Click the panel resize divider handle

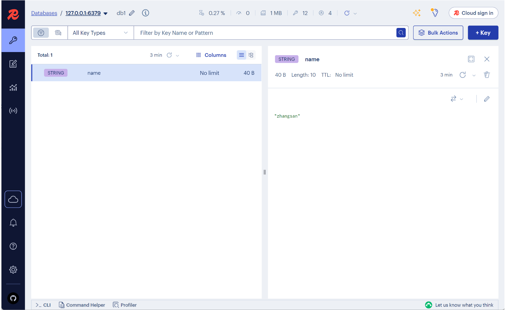(265, 172)
